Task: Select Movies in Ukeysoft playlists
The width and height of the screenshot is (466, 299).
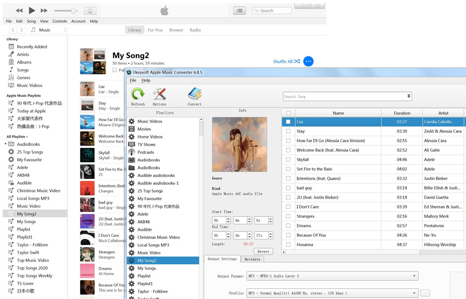Action: coord(144,129)
